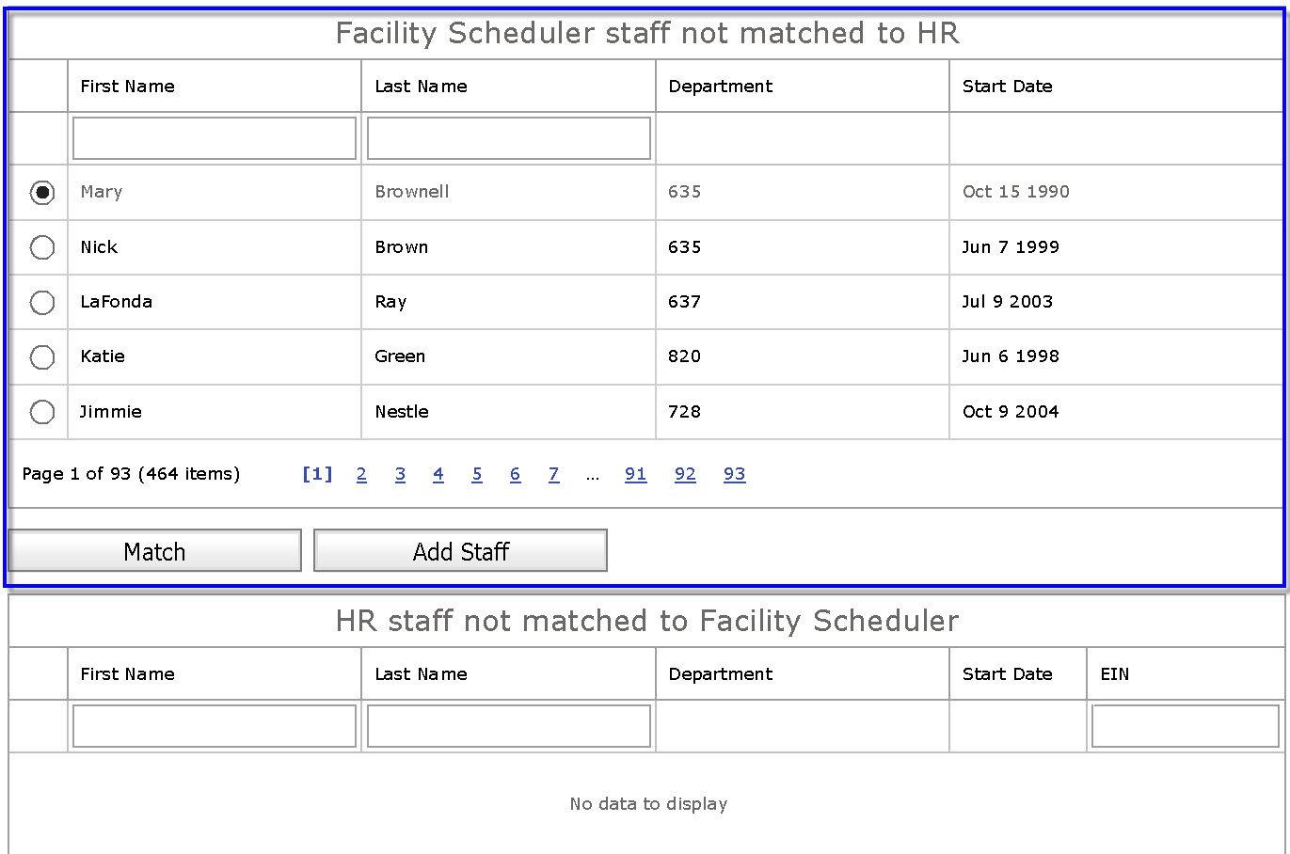Go to page 2 of results
1290x854 pixels.
361,474
